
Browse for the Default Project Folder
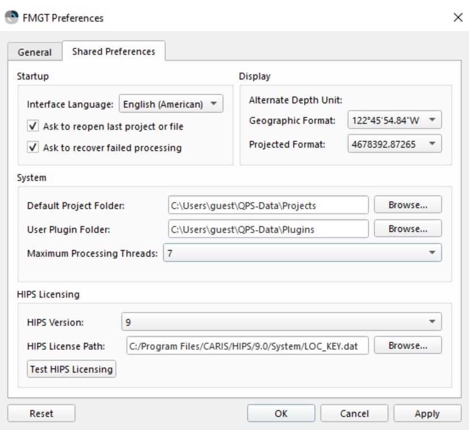click(407, 205)
